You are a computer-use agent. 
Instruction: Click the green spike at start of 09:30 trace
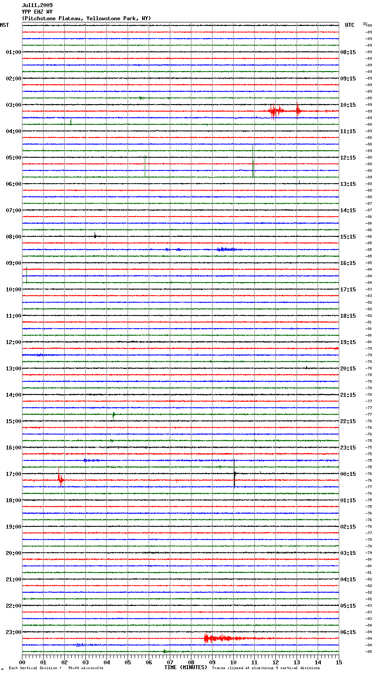click(x=27, y=275)
